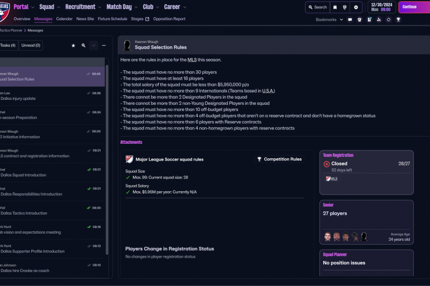Image resolution: width=430 pixels, height=286 pixels.
Task: Click the bookmark icon beside Search
Action: tap(335, 7)
